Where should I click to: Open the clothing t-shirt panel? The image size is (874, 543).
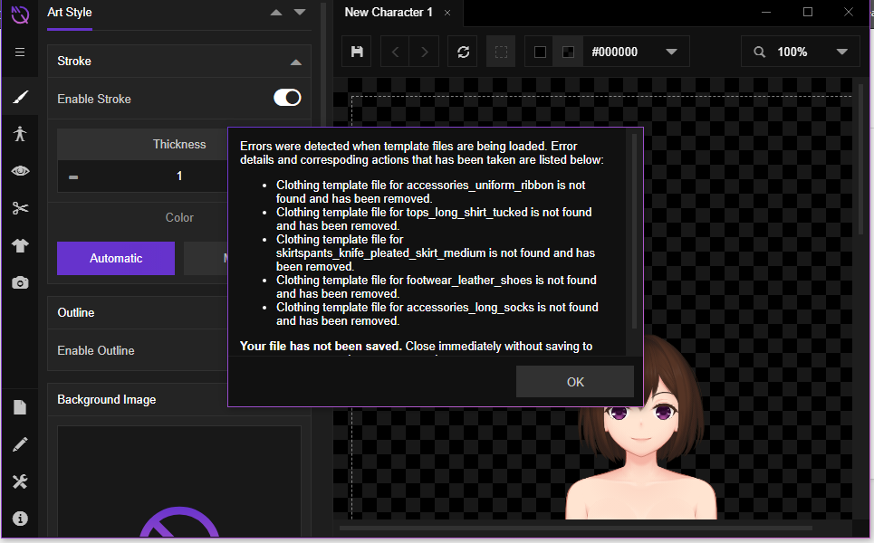point(20,245)
